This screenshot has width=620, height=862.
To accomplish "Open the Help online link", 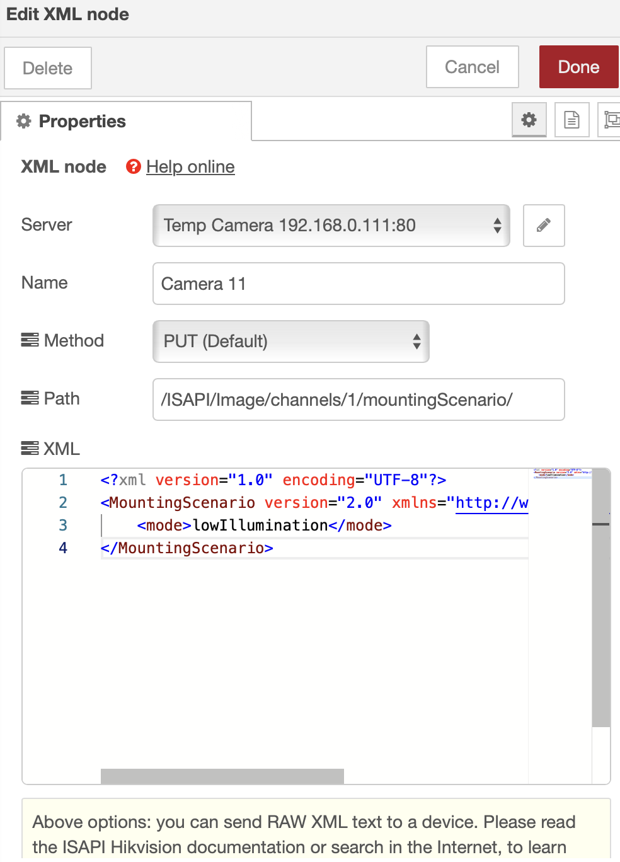I will (190, 166).
